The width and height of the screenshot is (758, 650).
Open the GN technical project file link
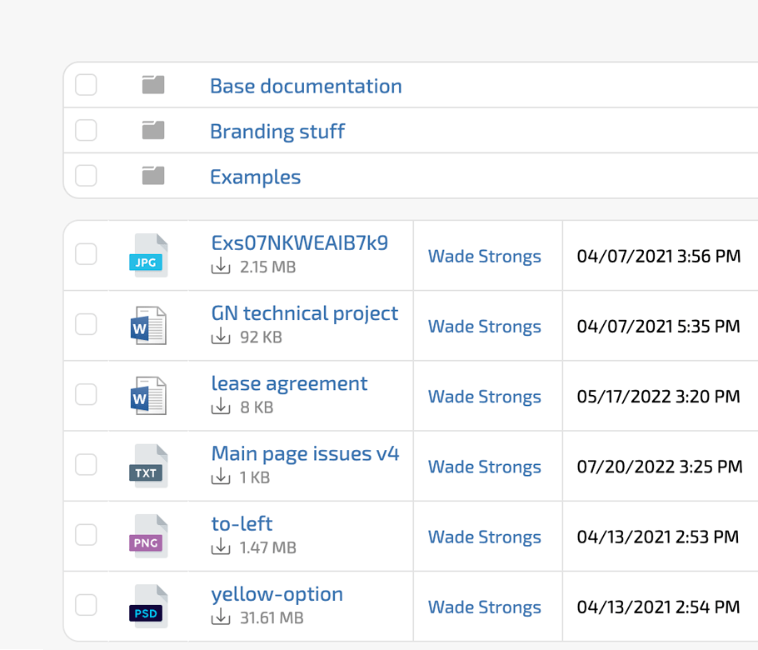point(305,313)
